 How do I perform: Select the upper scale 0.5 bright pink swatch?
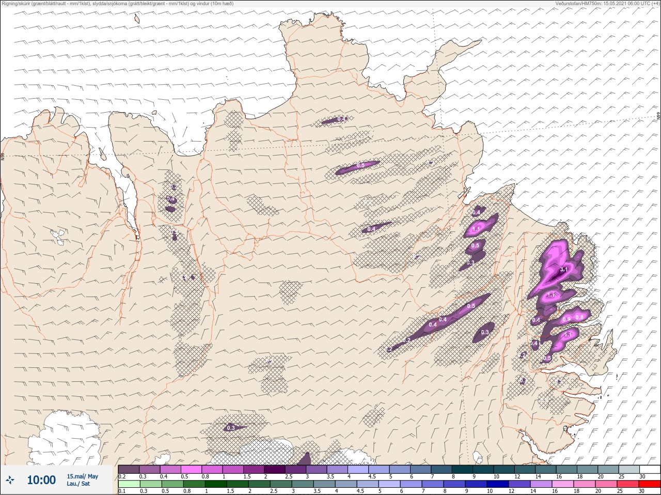(191, 469)
